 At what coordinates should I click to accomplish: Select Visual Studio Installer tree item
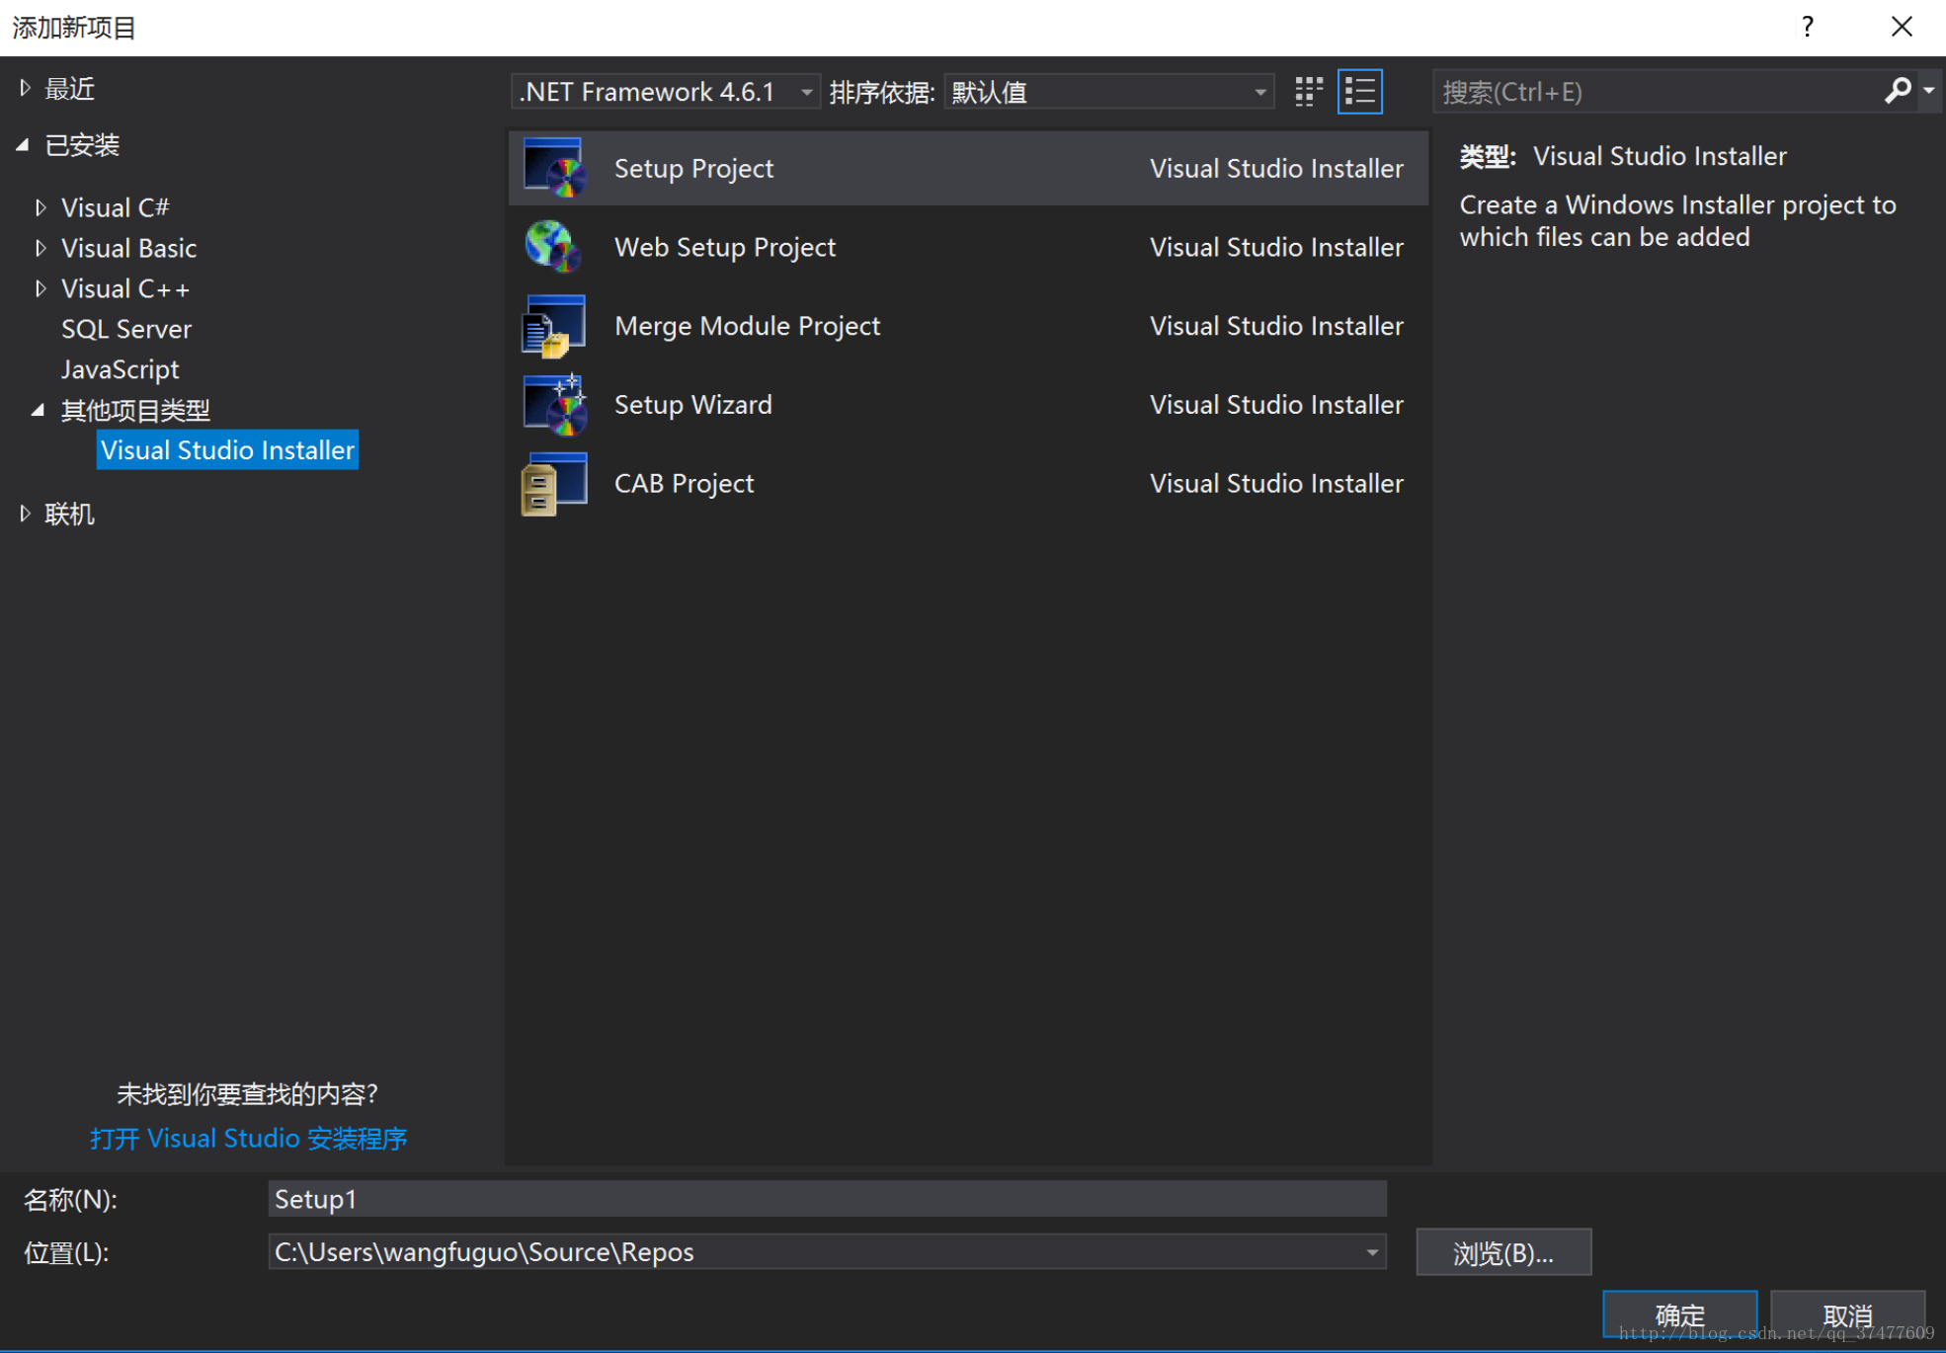tap(227, 450)
